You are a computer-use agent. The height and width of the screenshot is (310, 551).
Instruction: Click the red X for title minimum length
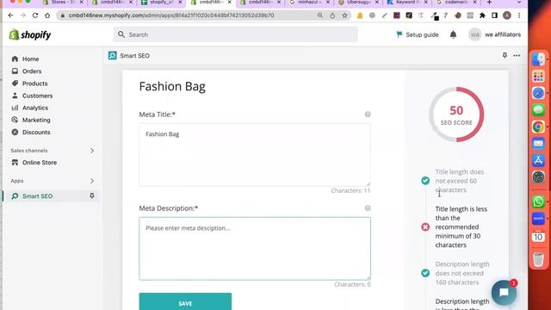click(x=425, y=227)
